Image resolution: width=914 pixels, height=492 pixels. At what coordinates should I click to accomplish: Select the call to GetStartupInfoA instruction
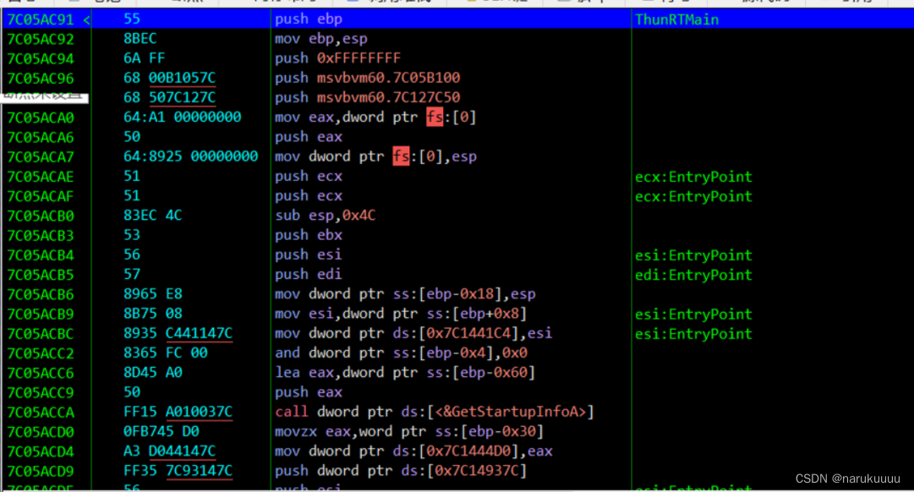pyautogui.click(x=435, y=413)
